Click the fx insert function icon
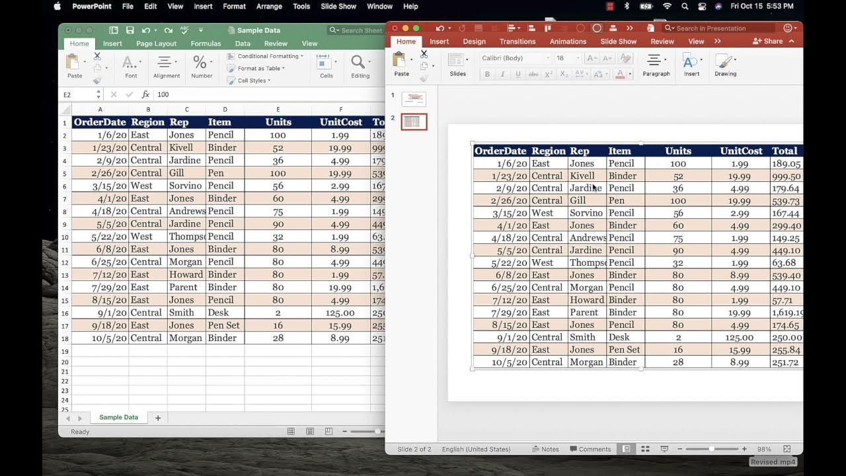846x476 pixels. 145,95
